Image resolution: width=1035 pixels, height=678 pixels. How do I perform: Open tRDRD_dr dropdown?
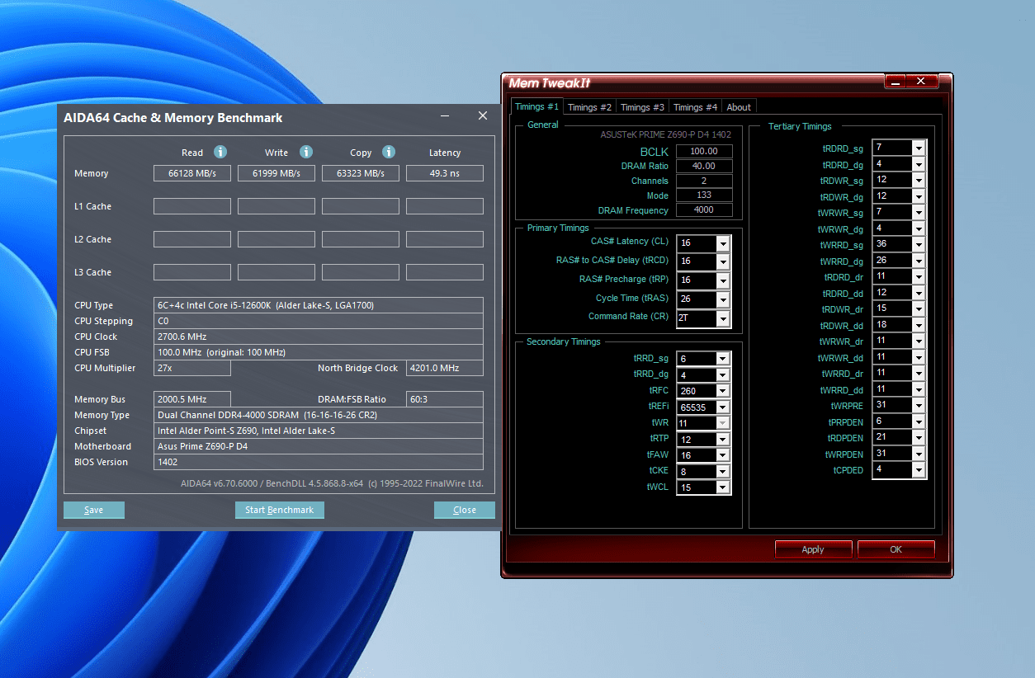(919, 276)
